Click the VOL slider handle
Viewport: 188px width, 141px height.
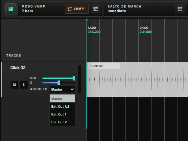(74, 78)
